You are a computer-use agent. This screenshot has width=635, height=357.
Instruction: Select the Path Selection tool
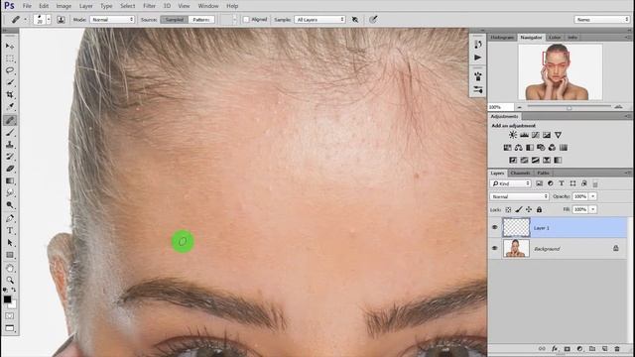pos(10,243)
